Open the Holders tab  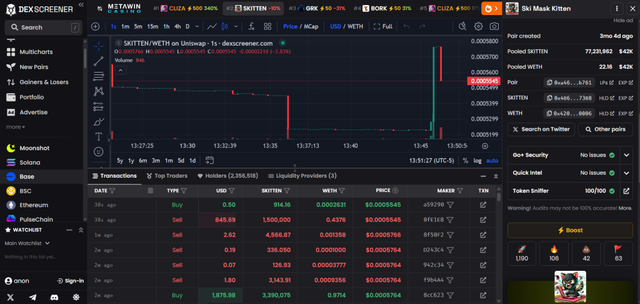227,176
